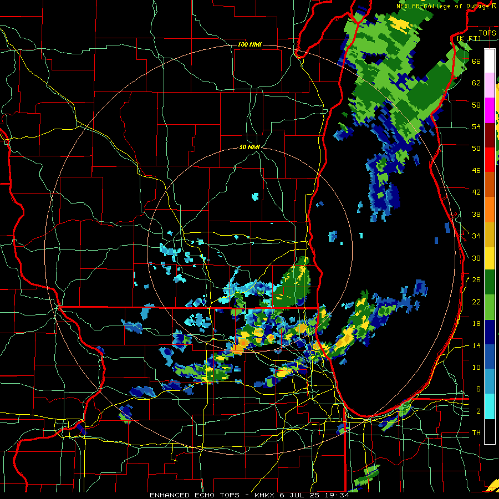Click the 10 value on the legend scale
The height and width of the screenshot is (499, 499).
point(476,368)
